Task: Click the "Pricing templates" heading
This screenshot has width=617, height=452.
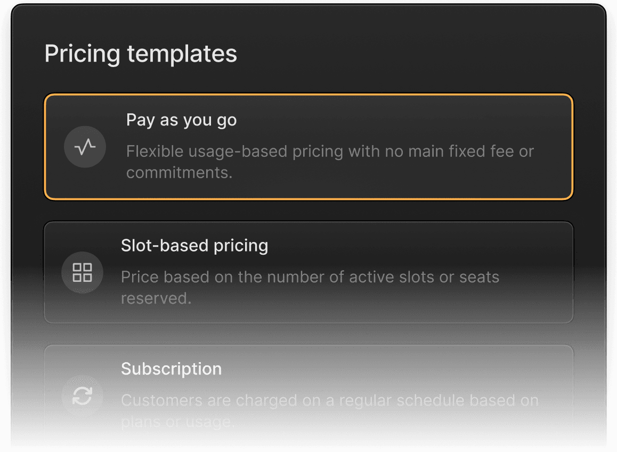Action: [141, 54]
